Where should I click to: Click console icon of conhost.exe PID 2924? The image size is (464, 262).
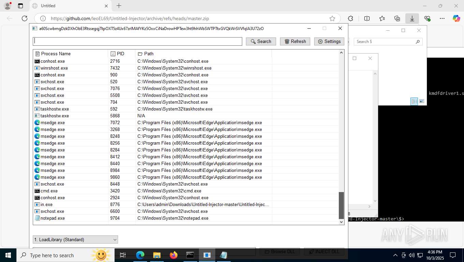[37, 198]
